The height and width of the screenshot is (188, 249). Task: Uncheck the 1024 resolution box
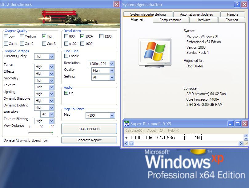pos(82,36)
